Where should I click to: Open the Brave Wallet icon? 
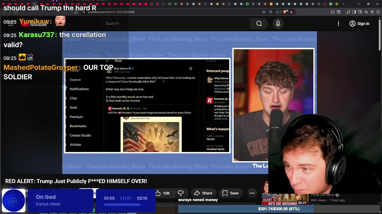point(360,12)
